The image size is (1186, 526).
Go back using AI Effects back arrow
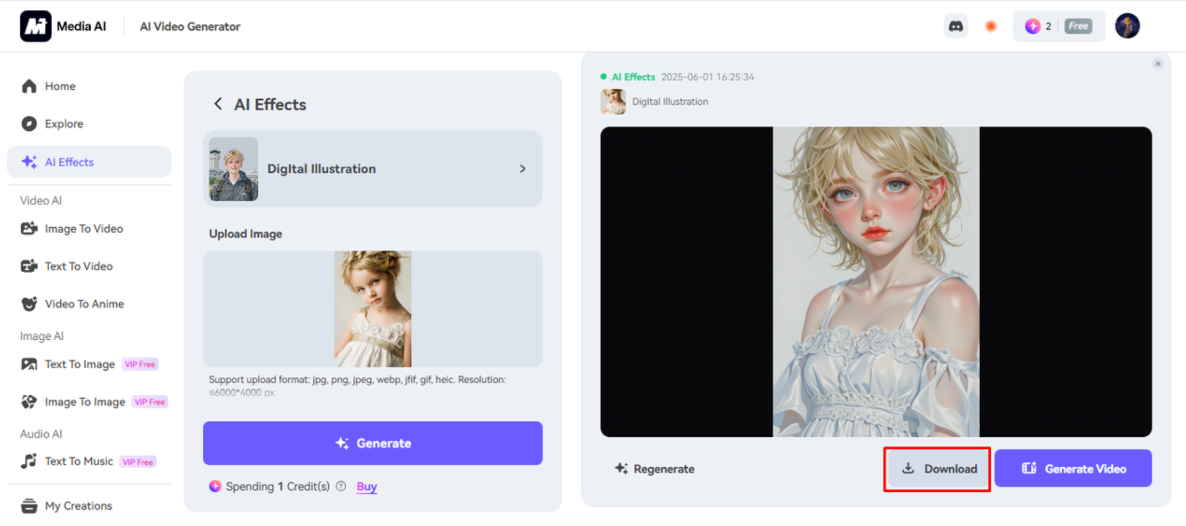coord(218,104)
